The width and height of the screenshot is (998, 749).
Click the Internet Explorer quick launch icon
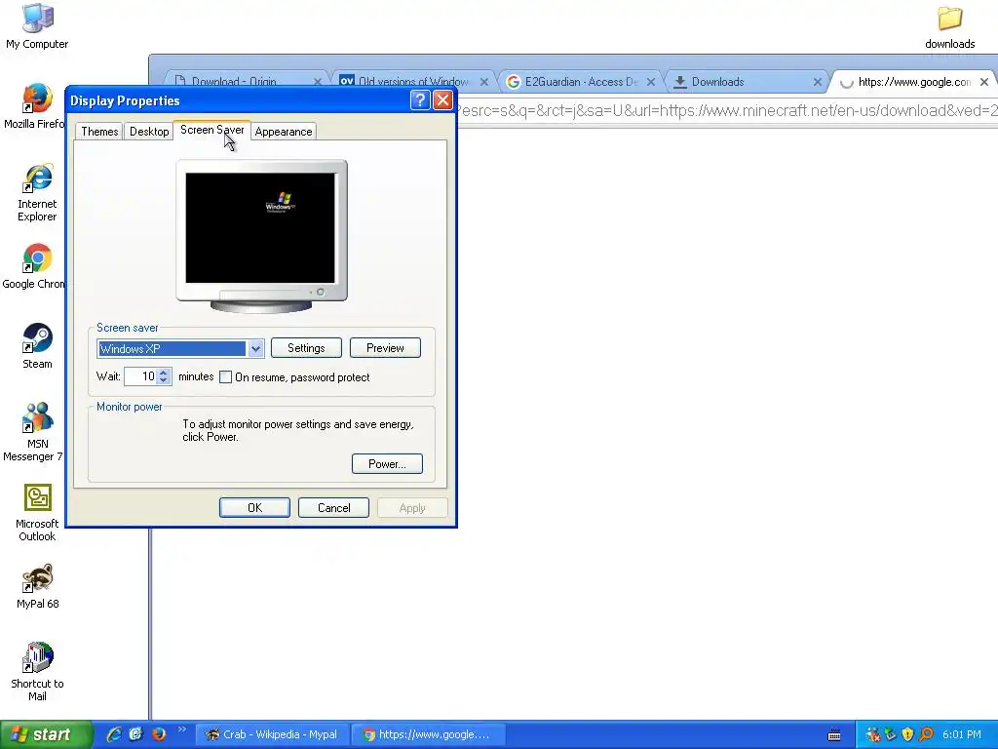click(x=114, y=734)
